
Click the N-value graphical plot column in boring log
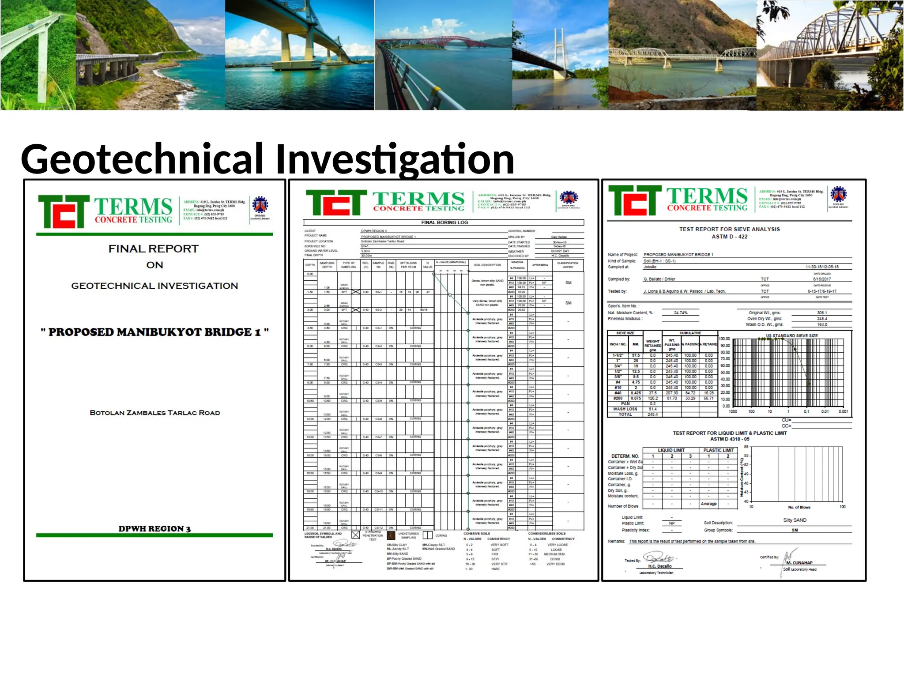tap(451, 397)
